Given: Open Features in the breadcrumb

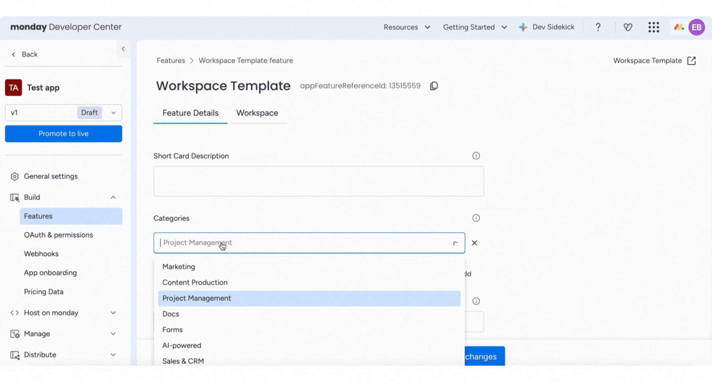Looking at the screenshot, I should pyautogui.click(x=171, y=61).
